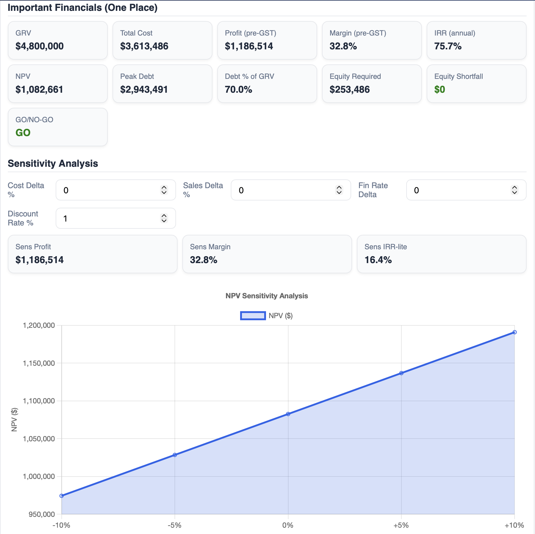Click the Debt % of GRV value 70.0%
The height and width of the screenshot is (534, 535).
tap(238, 89)
